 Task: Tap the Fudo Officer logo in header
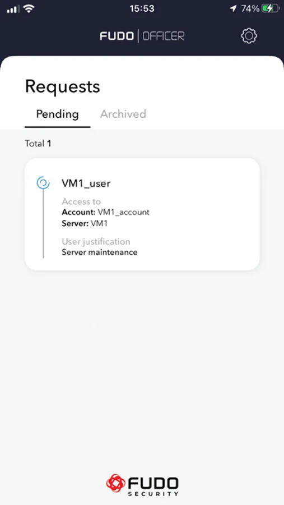point(142,36)
